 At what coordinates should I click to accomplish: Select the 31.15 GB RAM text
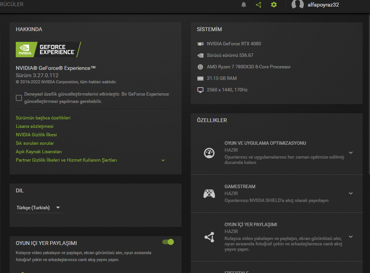coord(222,78)
